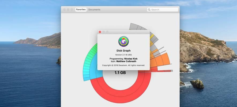Click the Version 2.1.18 (60) text
Screen dimensions: 237x107
pos(123,55)
